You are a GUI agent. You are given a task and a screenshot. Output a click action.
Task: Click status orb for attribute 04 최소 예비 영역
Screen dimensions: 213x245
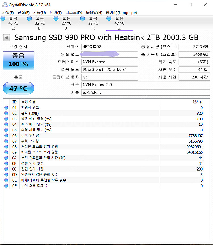6,124
